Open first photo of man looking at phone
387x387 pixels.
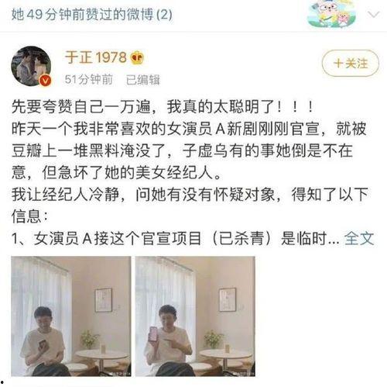point(71,316)
